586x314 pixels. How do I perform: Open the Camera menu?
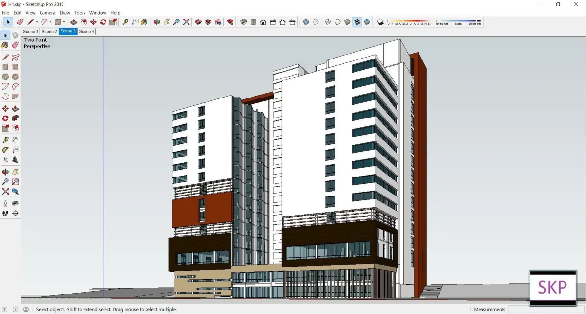pyautogui.click(x=47, y=13)
